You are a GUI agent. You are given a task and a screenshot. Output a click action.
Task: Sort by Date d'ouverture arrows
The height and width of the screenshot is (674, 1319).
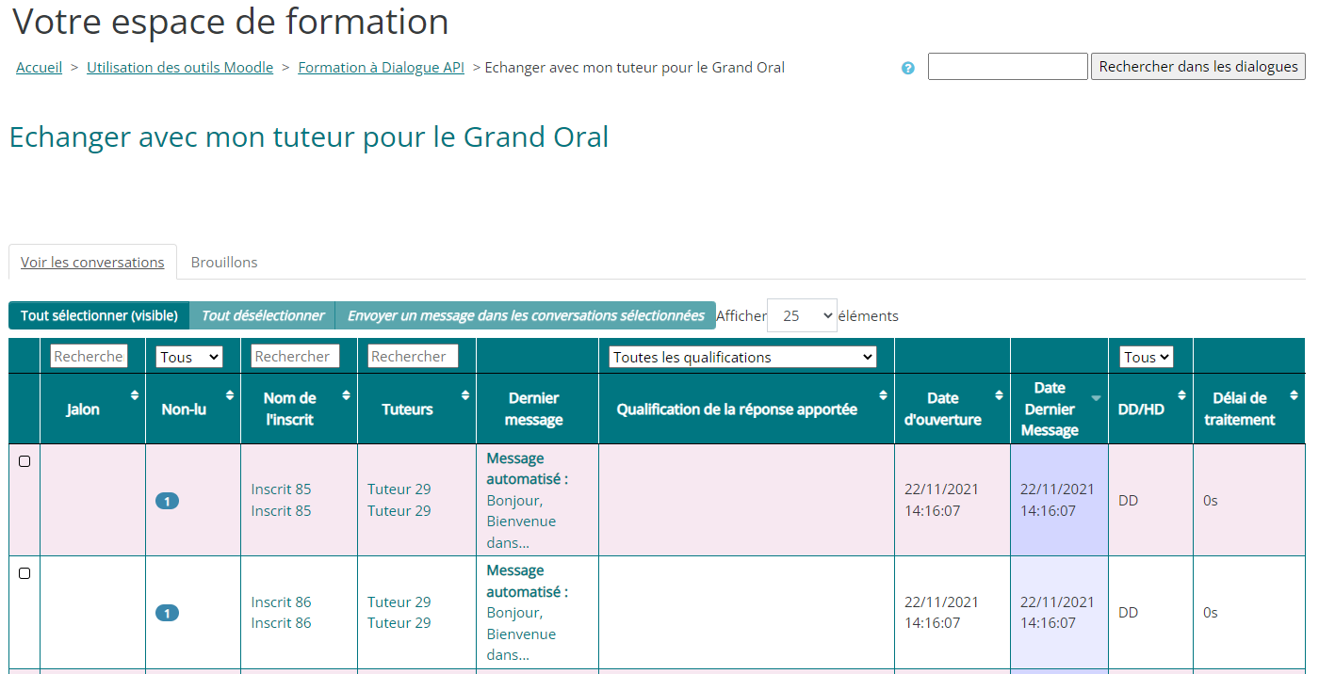1000,395
